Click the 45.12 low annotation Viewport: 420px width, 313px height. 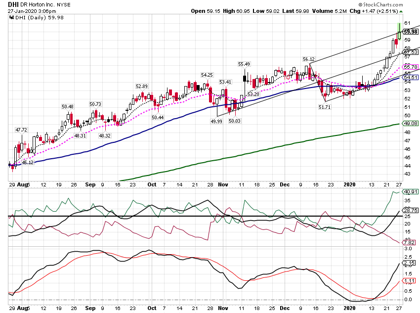28,162
